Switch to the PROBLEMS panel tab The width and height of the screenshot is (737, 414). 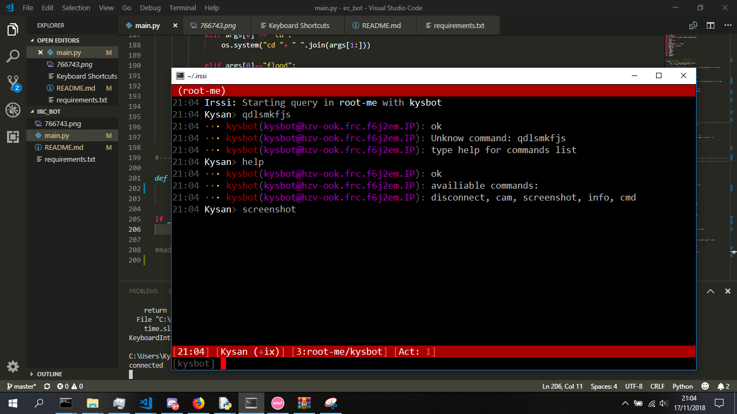[x=144, y=291]
